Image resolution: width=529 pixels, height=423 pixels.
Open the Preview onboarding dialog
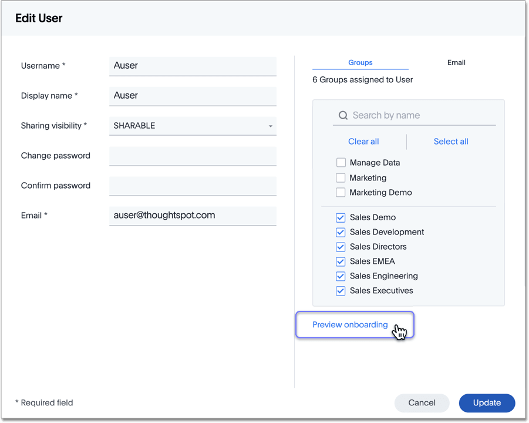tap(350, 324)
